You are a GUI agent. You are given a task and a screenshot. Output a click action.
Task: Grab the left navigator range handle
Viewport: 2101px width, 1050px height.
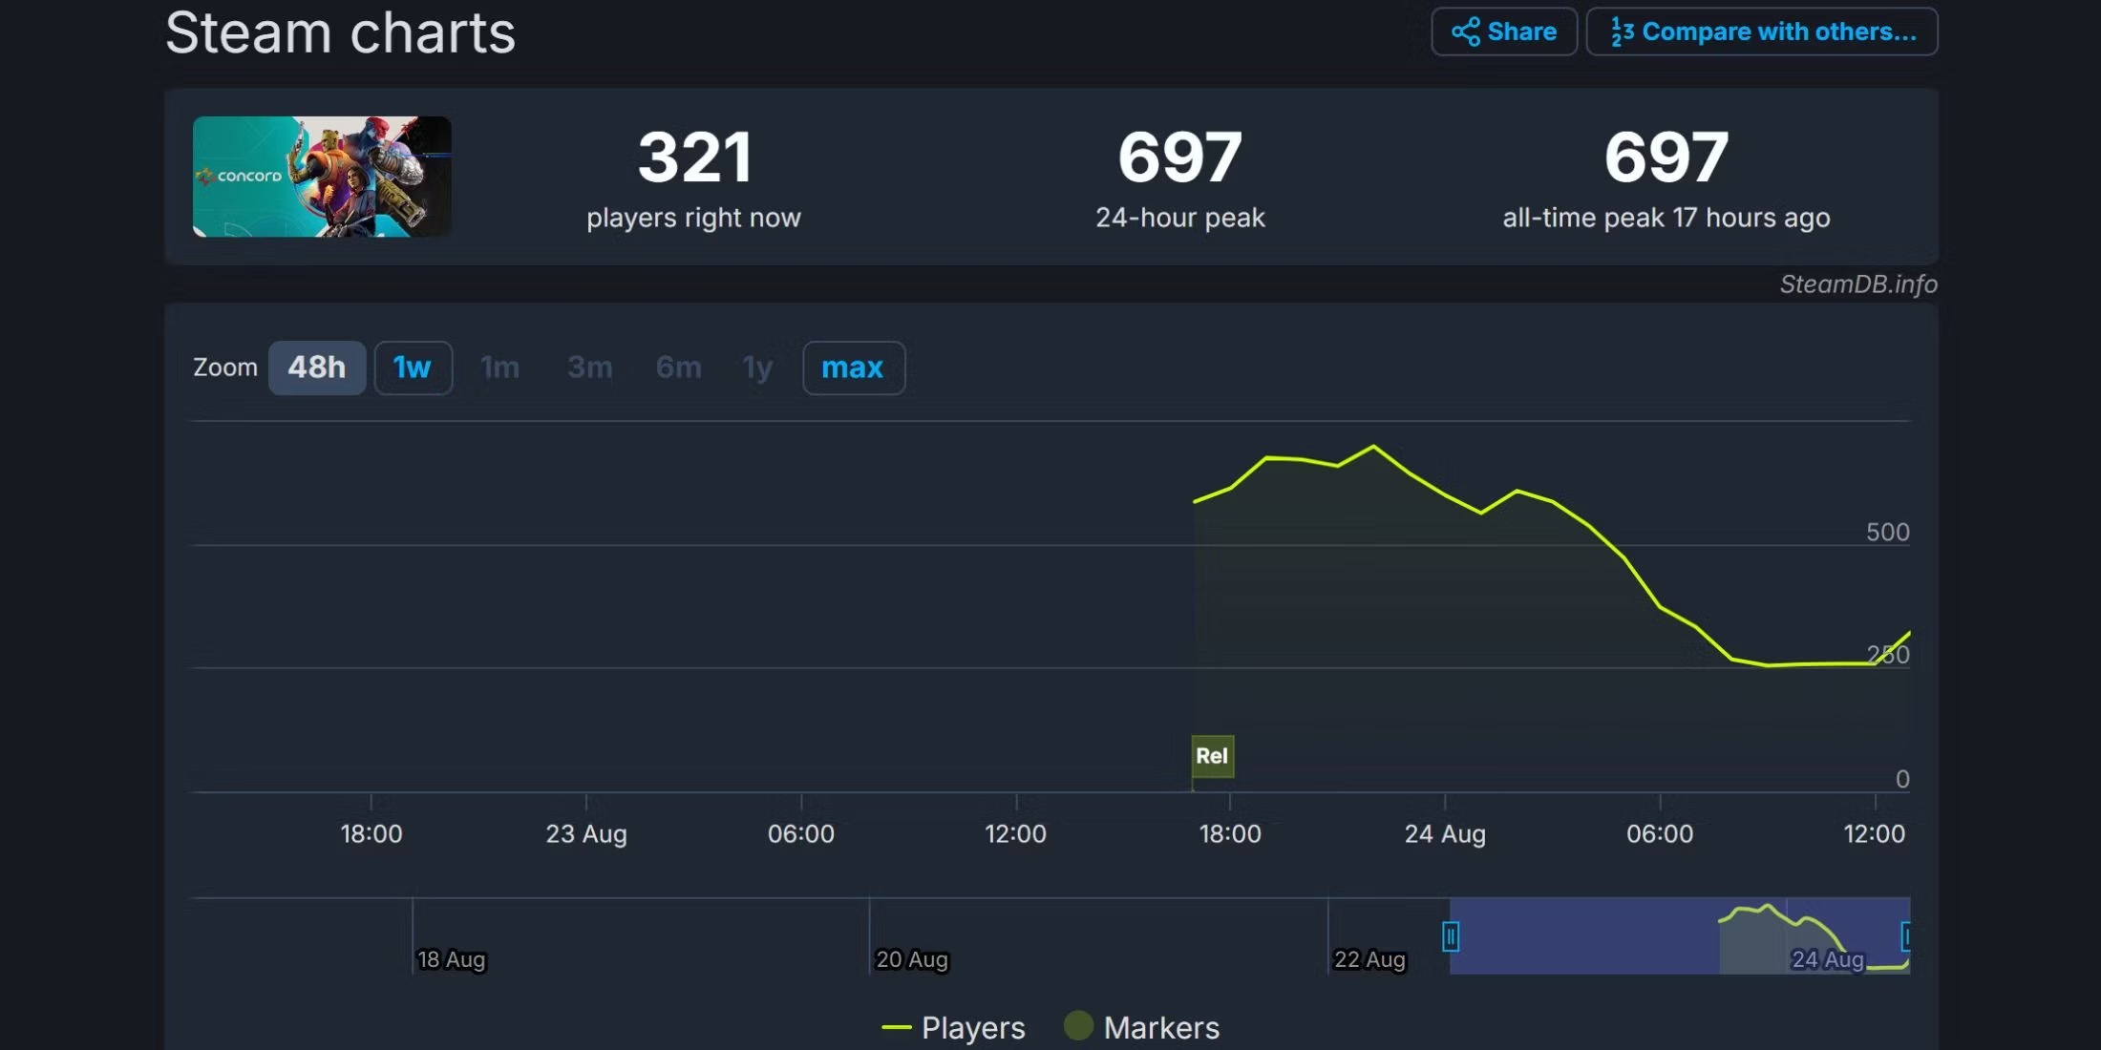click(1450, 936)
